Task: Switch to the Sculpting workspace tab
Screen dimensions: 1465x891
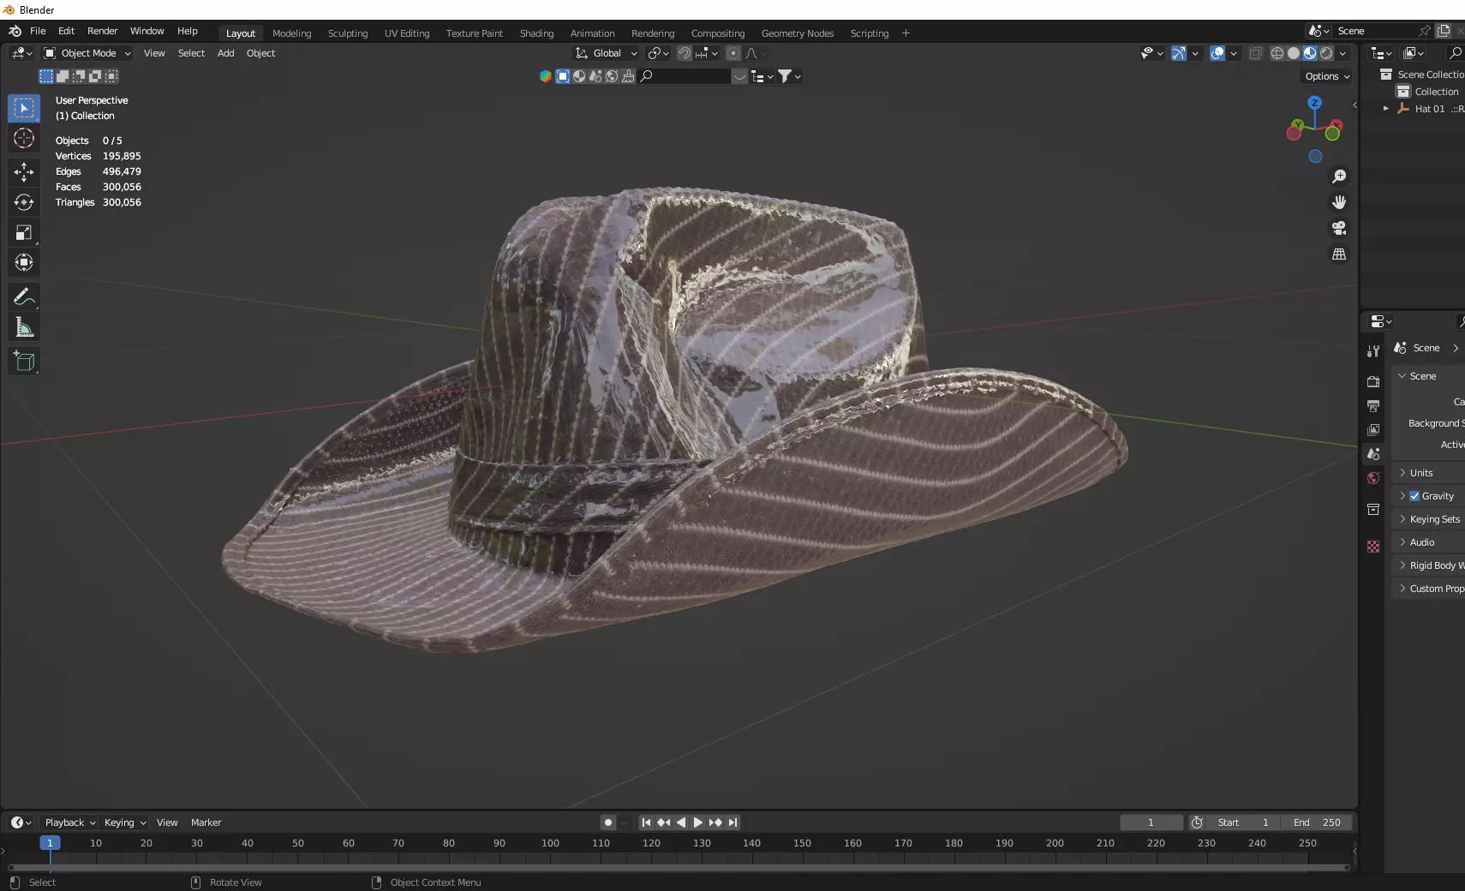Action: point(348,33)
